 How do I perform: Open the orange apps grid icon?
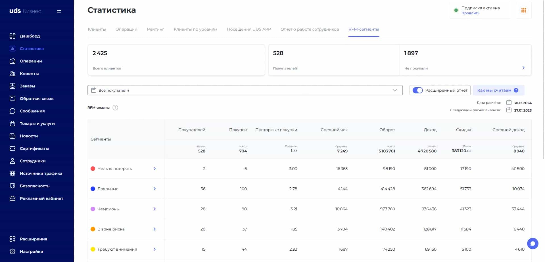(524, 10)
